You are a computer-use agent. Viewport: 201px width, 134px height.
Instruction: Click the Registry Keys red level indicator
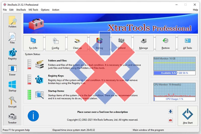click(29, 79)
